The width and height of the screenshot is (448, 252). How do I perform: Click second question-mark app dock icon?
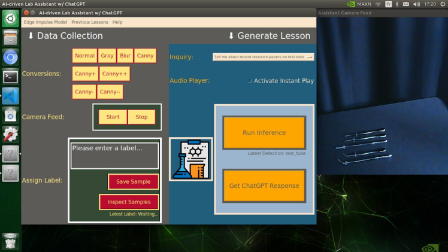(10, 173)
